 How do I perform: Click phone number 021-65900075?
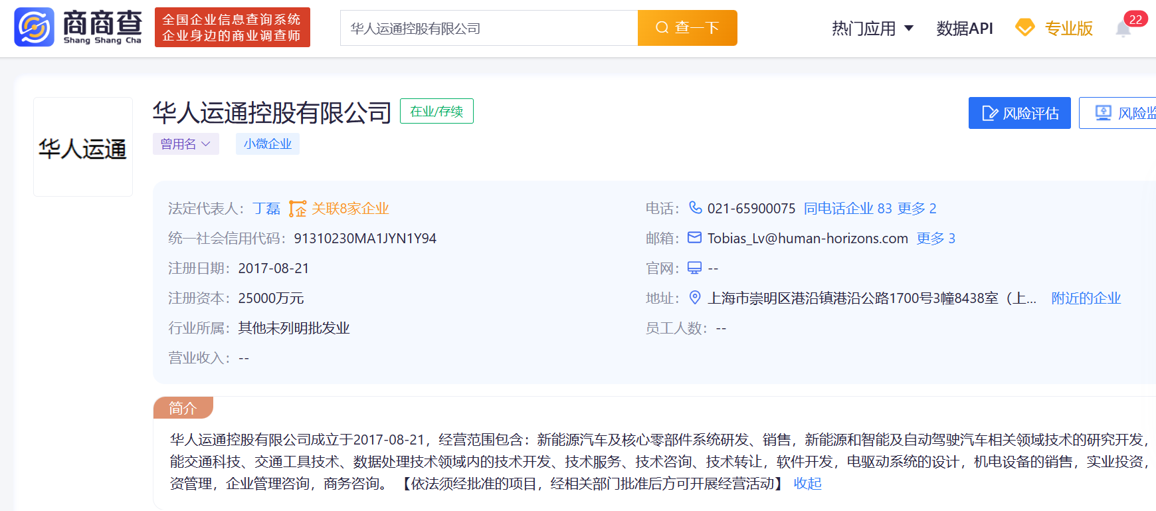pyautogui.click(x=751, y=209)
